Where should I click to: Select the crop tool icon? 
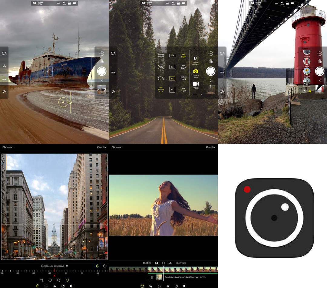[x=42, y=280]
